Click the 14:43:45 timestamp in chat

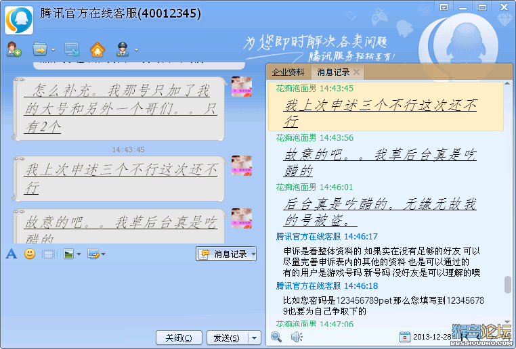tap(129, 149)
